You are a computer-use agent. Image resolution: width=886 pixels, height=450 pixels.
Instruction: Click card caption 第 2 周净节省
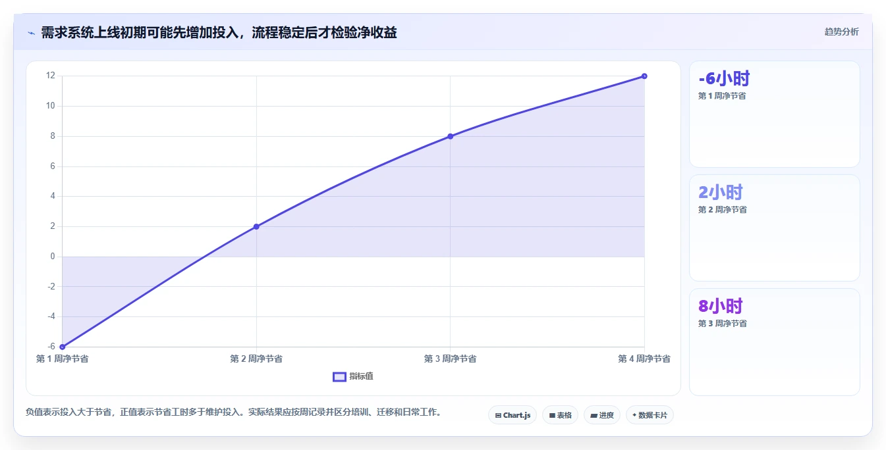[722, 210]
